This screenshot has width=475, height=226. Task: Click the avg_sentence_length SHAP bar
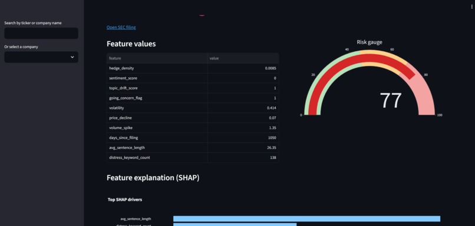[306, 219]
